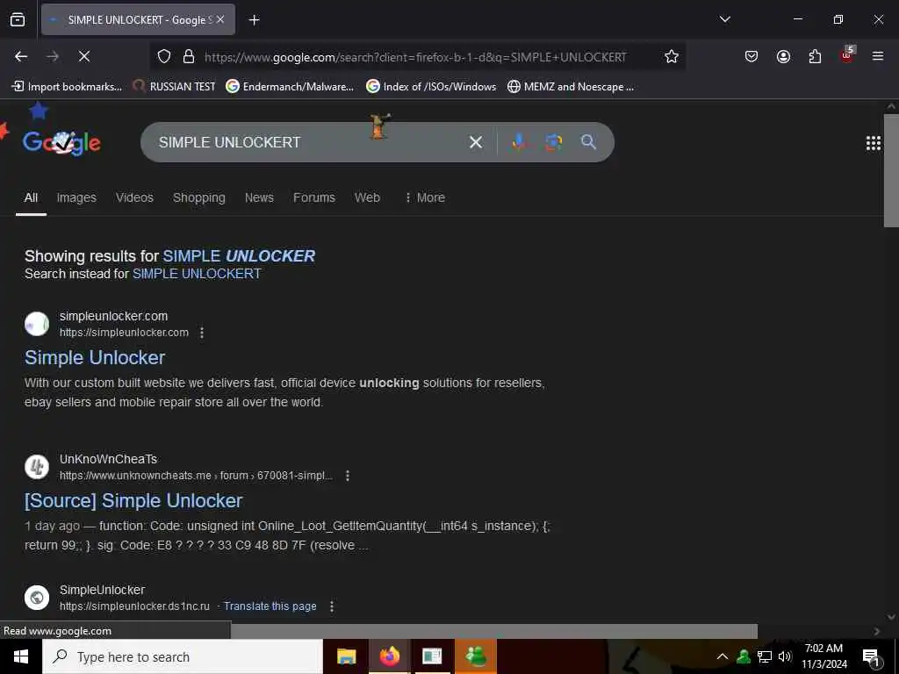Submit search with magnifier icon
The width and height of the screenshot is (899, 674).
588,141
